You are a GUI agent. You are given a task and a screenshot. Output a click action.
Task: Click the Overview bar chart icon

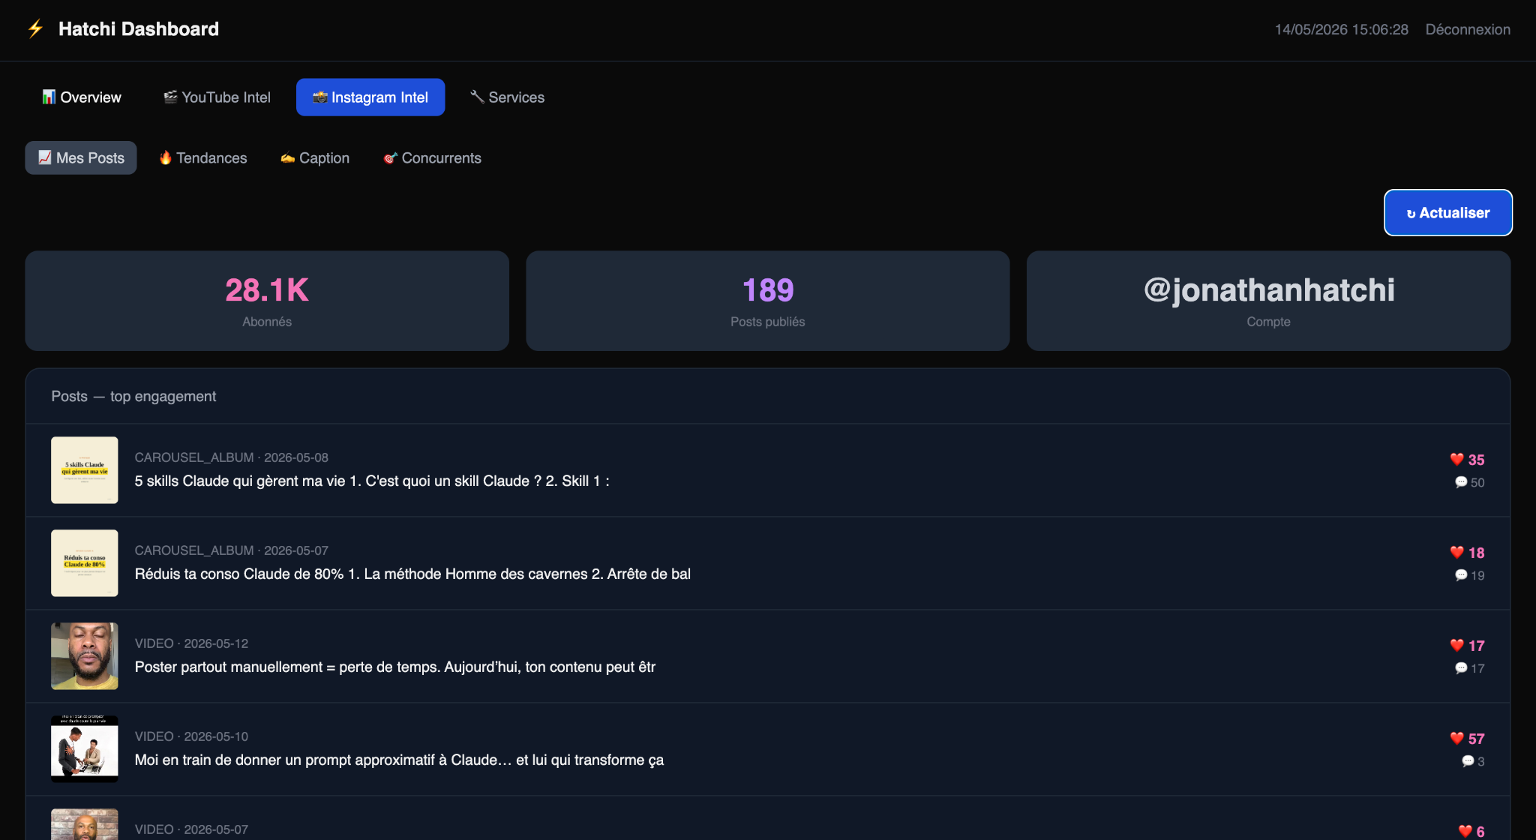click(49, 97)
